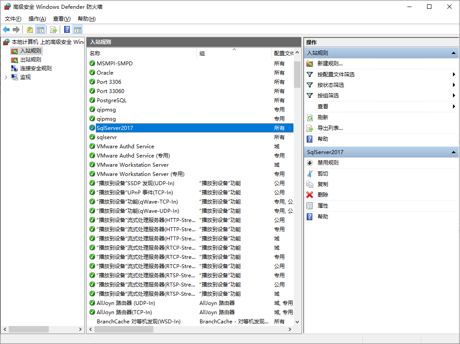The height and width of the screenshot is (344, 460).
Task: Click the 出站规则 tree icon
Action: tap(14, 60)
